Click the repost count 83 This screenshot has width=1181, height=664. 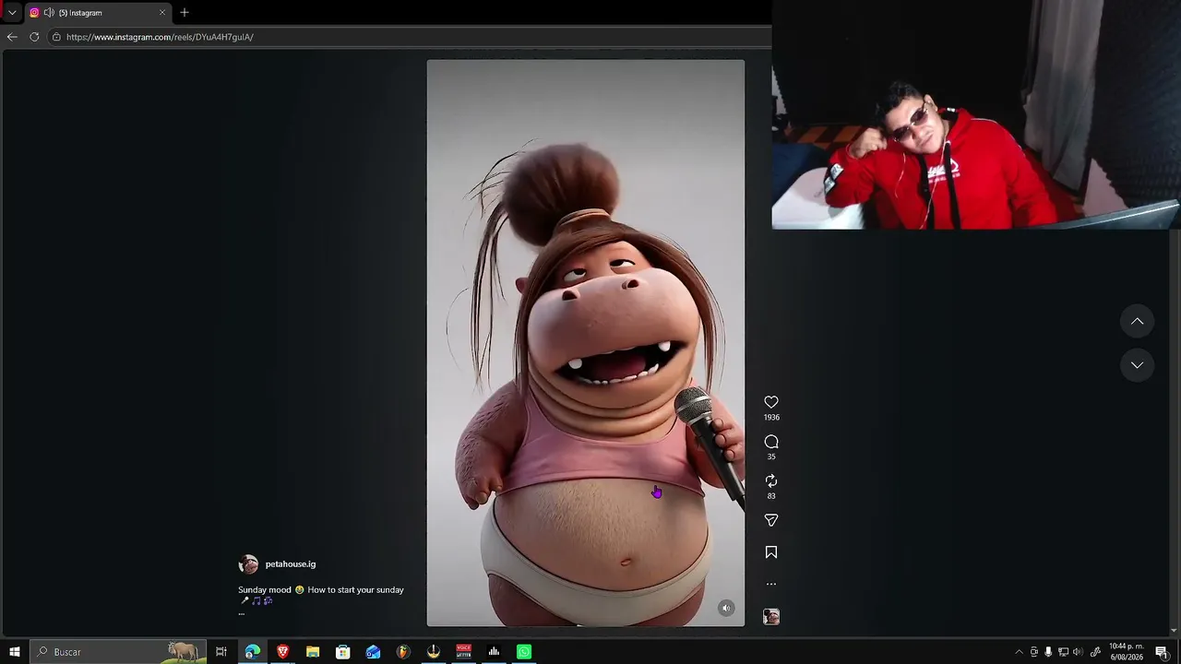tap(771, 496)
